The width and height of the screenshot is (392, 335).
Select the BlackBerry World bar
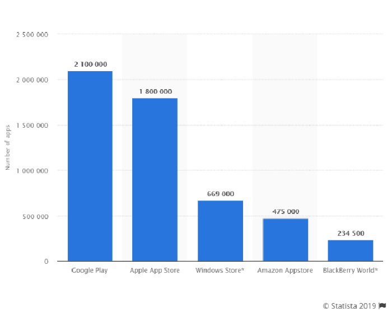(x=351, y=250)
